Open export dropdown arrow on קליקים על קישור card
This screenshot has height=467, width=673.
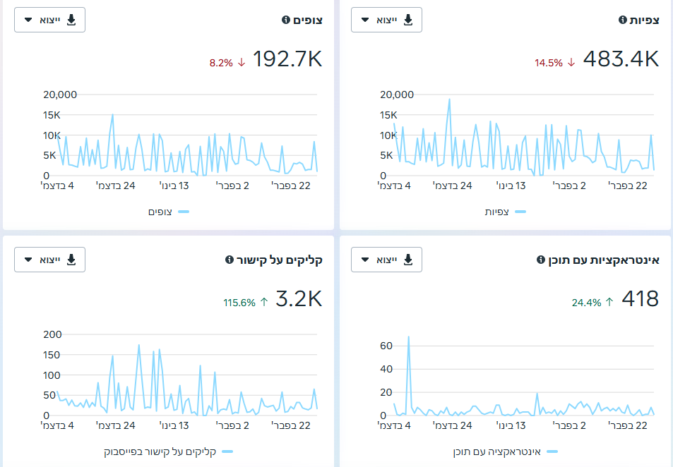tap(28, 260)
